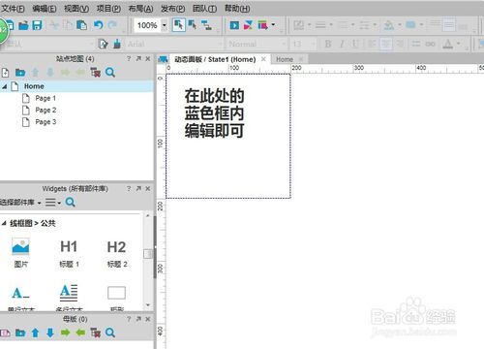Search the sitemap pages
Image resolution: width=484 pixels, height=349 pixels.
[110, 73]
